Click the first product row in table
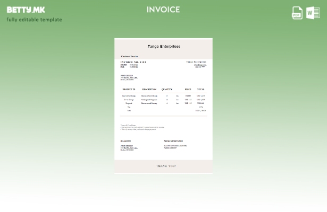Image resolution: width=327 pixels, height=212 pixels. pos(163,96)
